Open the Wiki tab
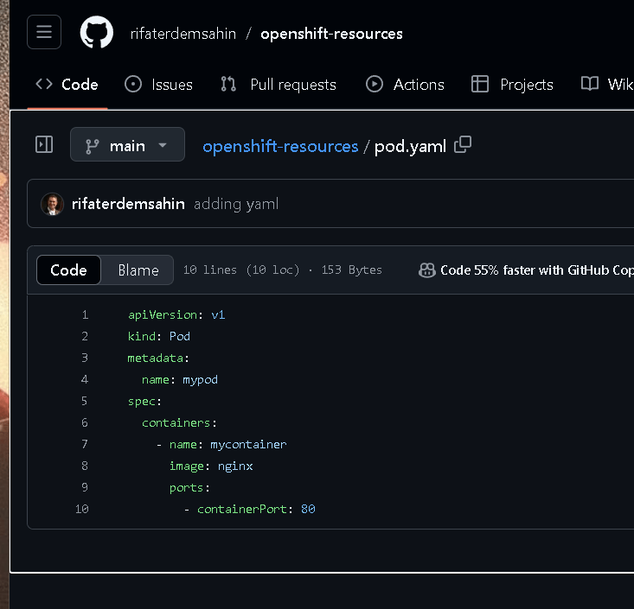Image resolution: width=634 pixels, height=609 pixels. (607, 85)
